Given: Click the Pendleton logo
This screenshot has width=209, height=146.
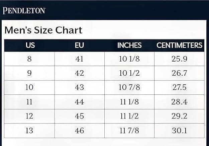Looking at the screenshot, I should pos(24,10).
